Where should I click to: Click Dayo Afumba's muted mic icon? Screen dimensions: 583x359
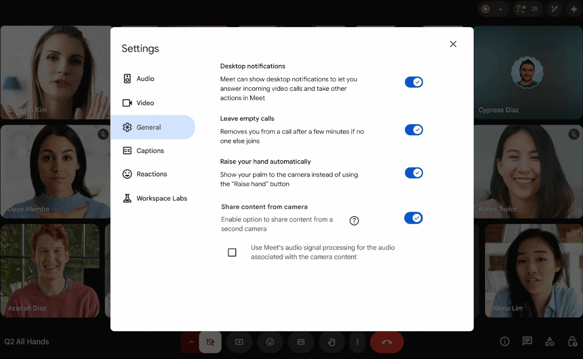click(103, 134)
